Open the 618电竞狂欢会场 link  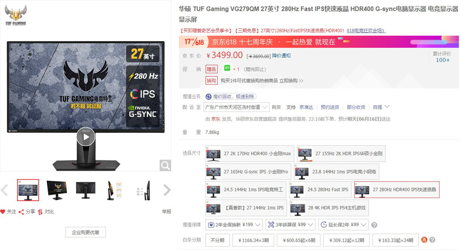coord(366,31)
